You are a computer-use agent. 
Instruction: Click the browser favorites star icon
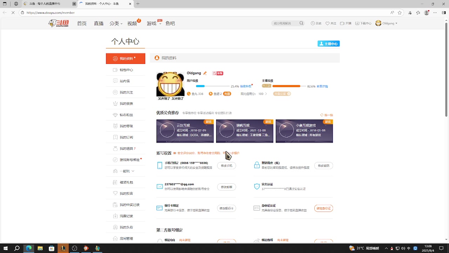pyautogui.click(x=400, y=13)
